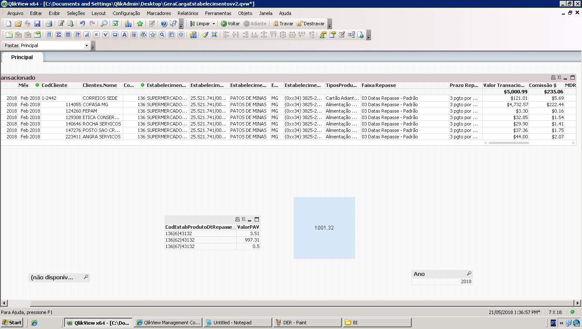Open search in the Ano list box
Screen dimensions: 582x329
469,274
